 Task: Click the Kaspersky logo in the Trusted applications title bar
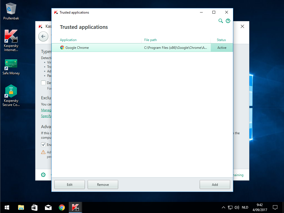tap(56, 12)
